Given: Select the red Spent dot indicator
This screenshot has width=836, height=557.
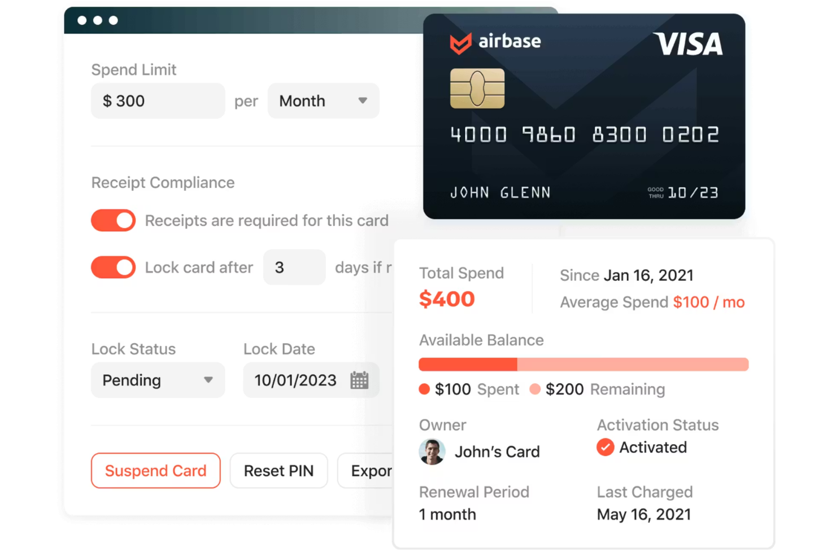Looking at the screenshot, I should (x=425, y=389).
